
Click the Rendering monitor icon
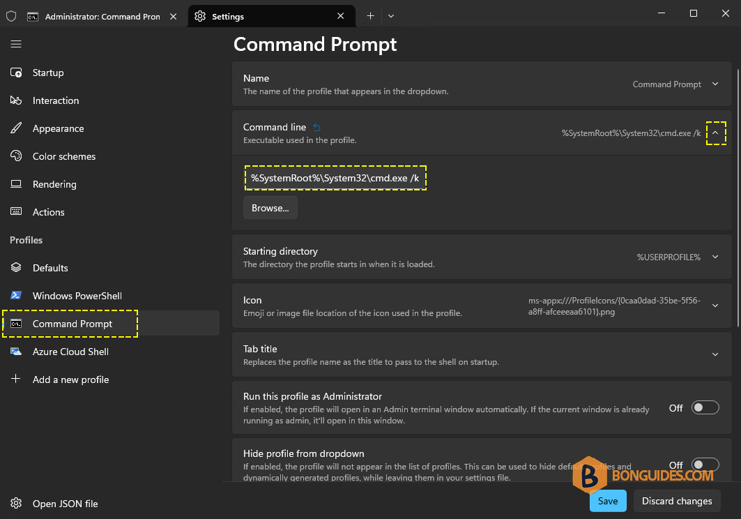[16, 184]
